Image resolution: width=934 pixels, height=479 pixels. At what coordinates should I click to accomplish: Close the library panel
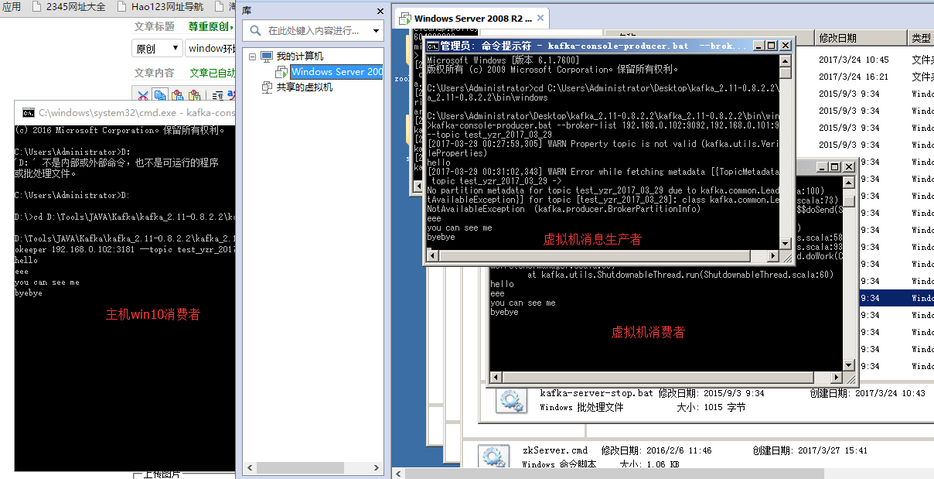click(x=380, y=12)
